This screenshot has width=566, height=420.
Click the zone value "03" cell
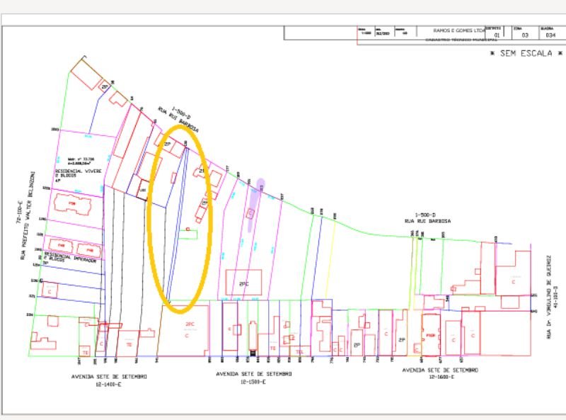(x=525, y=35)
